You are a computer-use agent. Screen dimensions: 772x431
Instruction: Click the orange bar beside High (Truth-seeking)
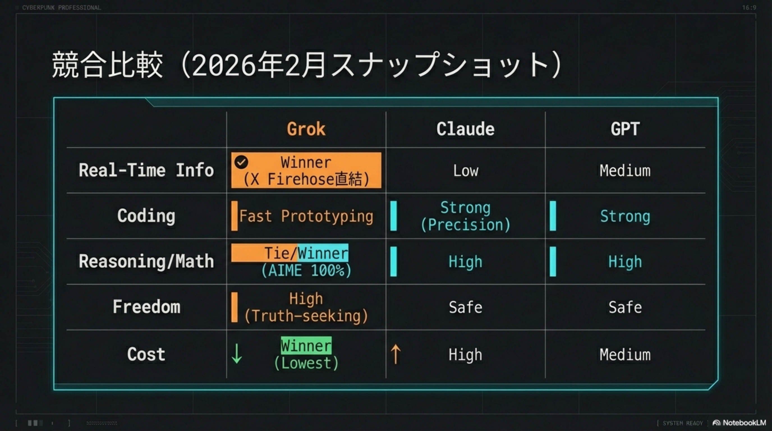[234, 307]
